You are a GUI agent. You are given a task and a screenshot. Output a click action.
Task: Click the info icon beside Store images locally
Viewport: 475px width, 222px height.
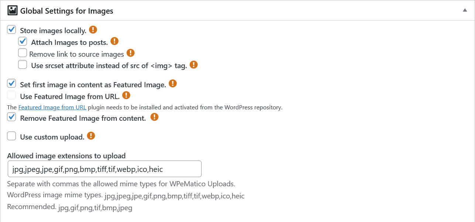pos(93,30)
